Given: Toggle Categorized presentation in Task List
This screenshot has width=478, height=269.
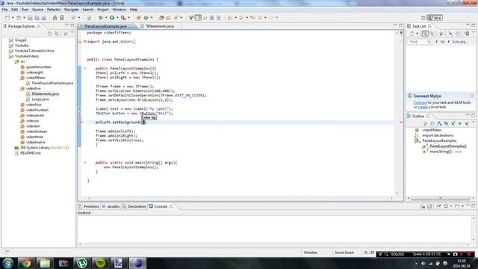Looking at the screenshot, I should (x=425, y=34).
